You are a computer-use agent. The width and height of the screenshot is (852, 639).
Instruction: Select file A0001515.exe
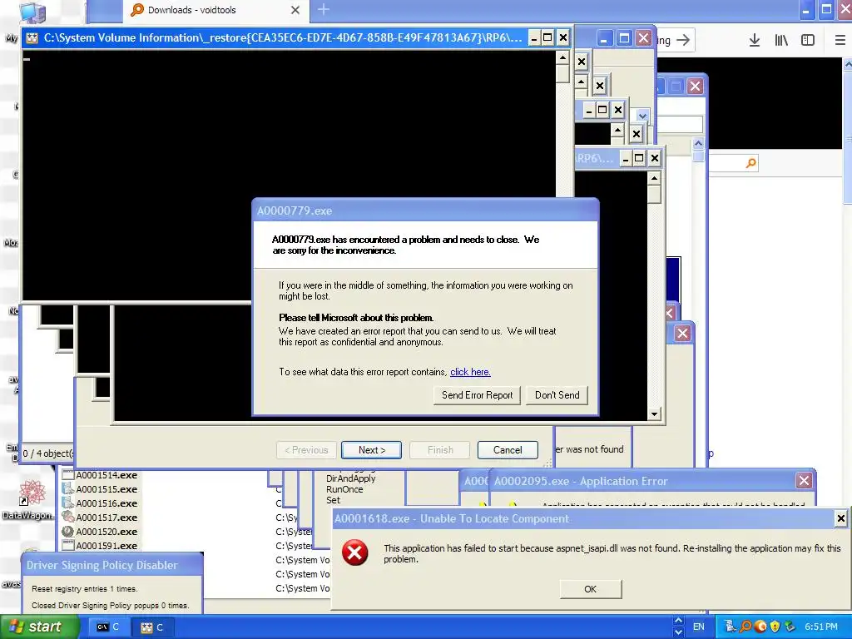tap(106, 489)
